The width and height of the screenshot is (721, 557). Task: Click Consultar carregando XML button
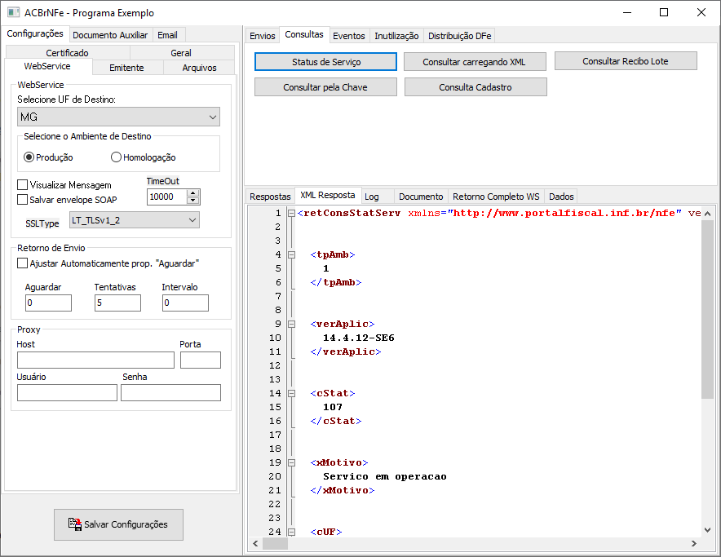point(474,62)
